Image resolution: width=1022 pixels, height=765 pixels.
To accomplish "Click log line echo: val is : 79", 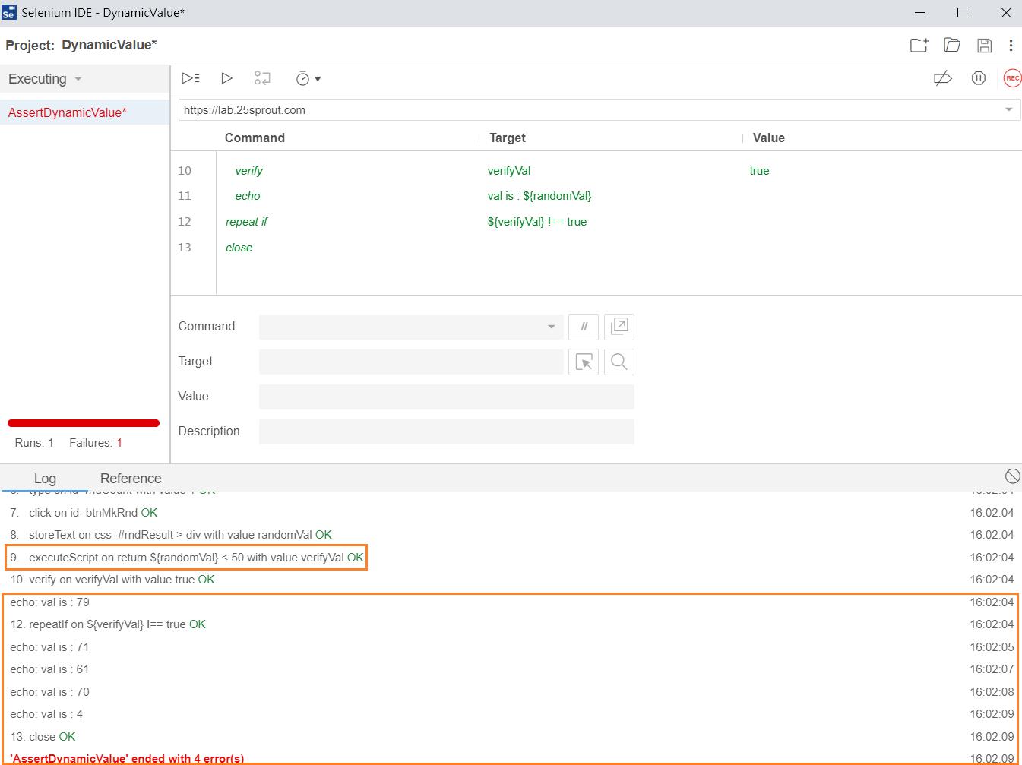I will (x=49, y=602).
